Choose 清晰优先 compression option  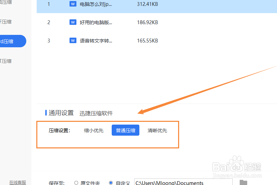point(157,130)
